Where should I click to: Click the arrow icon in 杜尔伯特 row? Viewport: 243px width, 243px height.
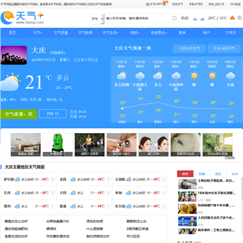point(164,206)
